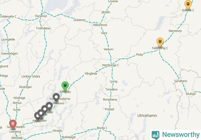Select the orange train marker at Skövde C
Viewport: 201px width, 140px height.
(x=188, y=4)
